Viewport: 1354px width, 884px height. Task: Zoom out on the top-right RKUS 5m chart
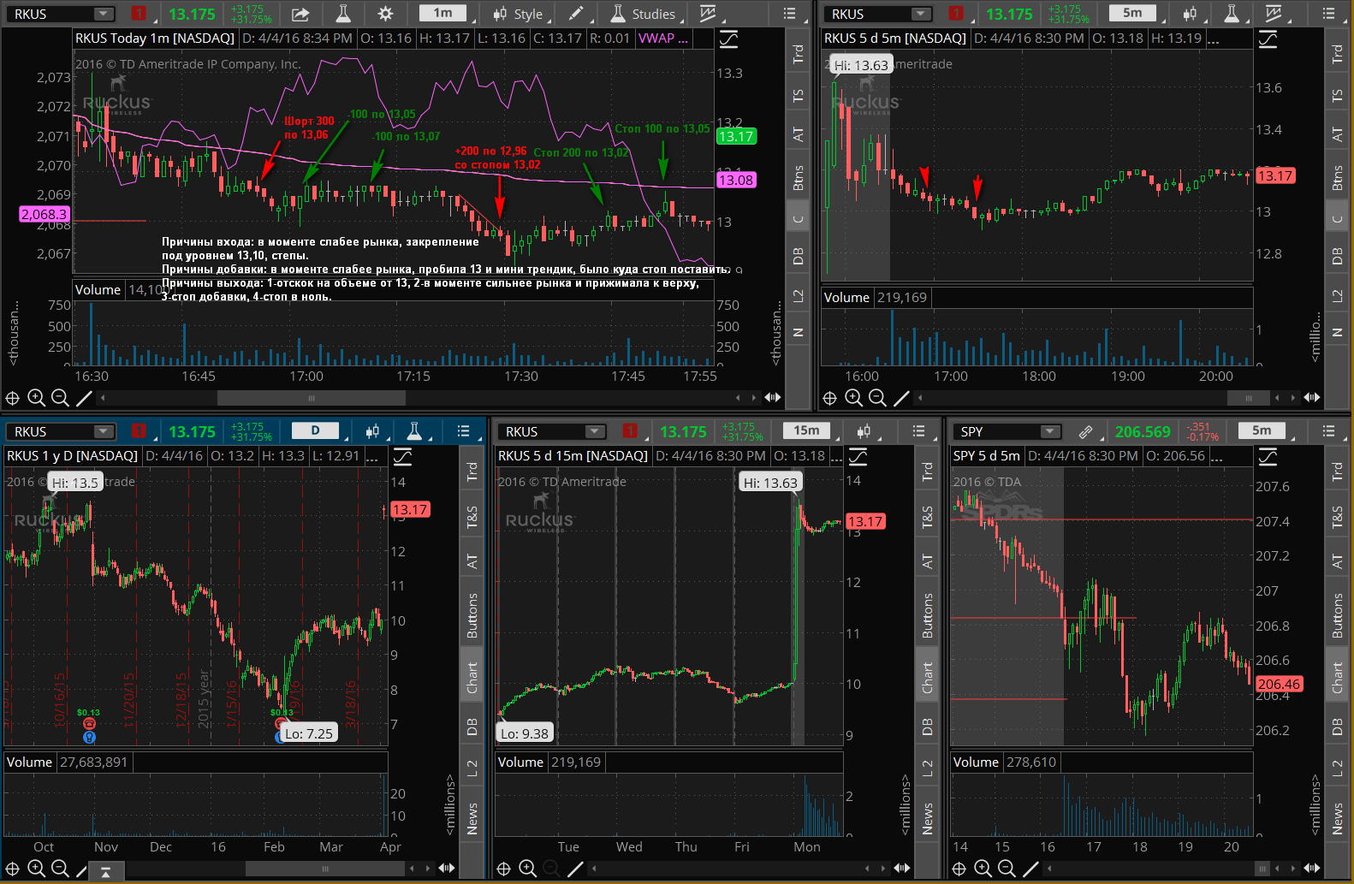[x=877, y=398]
